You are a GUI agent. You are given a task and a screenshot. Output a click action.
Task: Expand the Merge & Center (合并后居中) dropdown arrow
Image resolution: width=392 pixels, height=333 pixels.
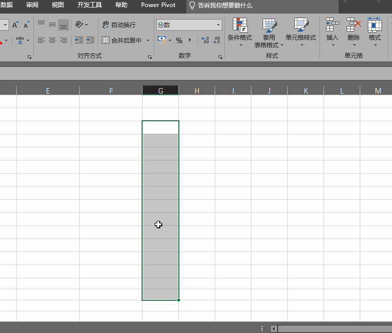[148, 40]
